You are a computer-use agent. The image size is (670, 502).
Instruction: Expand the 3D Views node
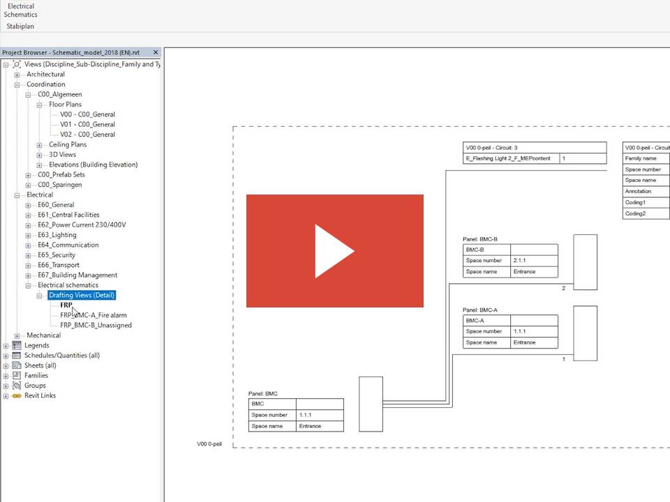pos(39,155)
